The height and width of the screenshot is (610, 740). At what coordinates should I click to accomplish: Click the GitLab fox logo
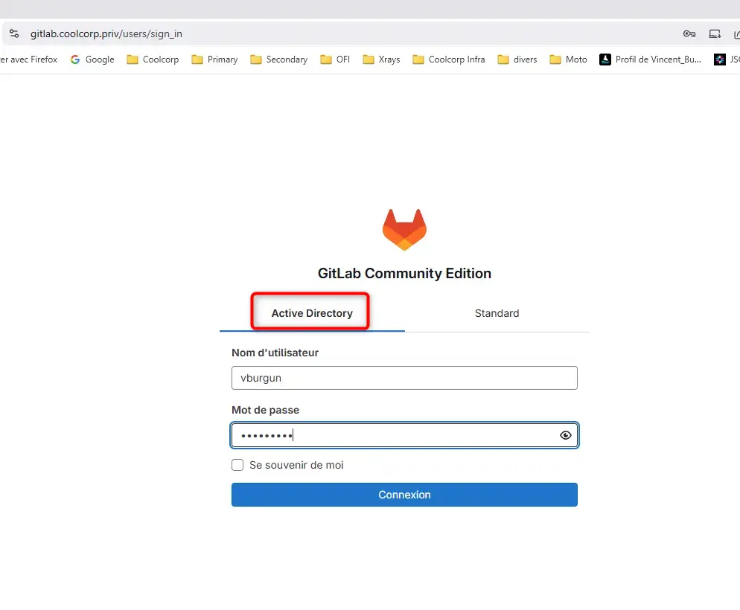click(404, 230)
